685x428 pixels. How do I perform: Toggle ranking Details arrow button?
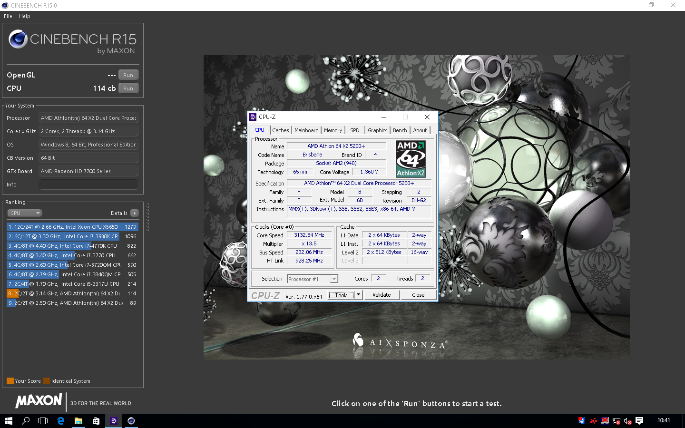(135, 213)
